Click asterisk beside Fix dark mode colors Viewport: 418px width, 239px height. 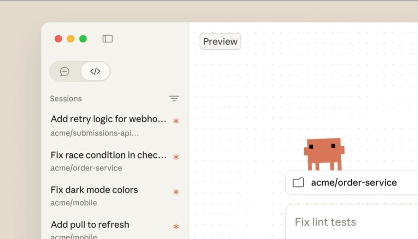tap(176, 192)
